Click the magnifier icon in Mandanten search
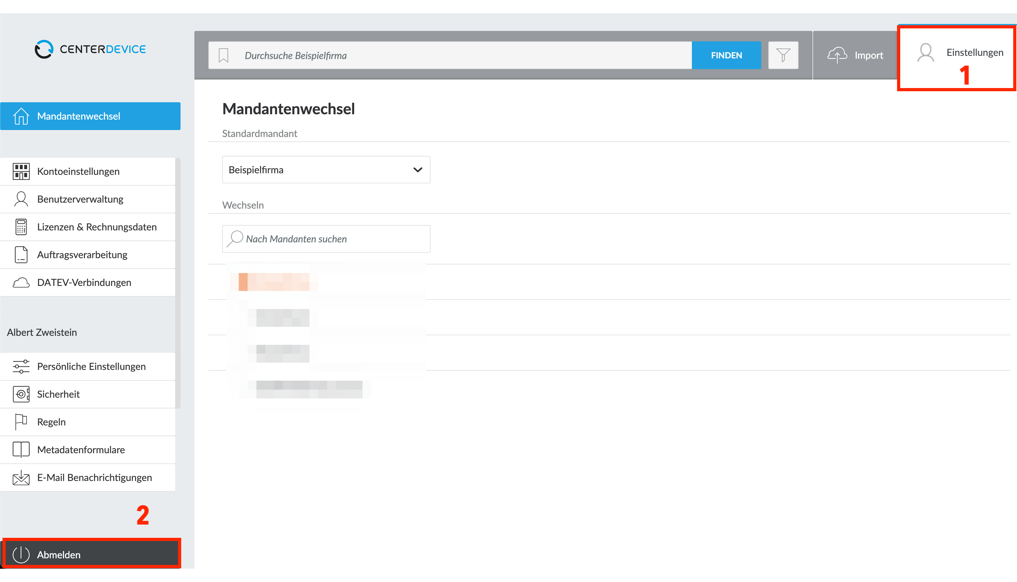Image resolution: width=1017 pixels, height=582 pixels. (x=235, y=239)
